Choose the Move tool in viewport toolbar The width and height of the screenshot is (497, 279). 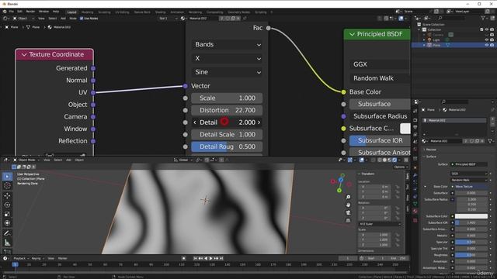(x=7, y=196)
